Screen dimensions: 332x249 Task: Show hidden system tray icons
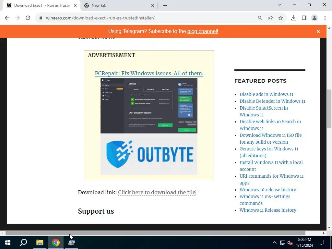(x=274, y=243)
